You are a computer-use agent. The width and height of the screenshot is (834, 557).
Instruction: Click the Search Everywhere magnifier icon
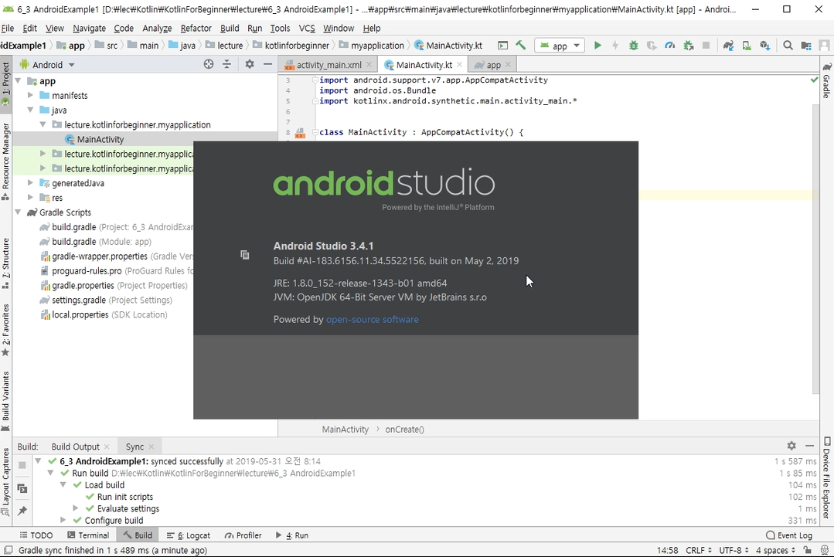tap(788, 46)
